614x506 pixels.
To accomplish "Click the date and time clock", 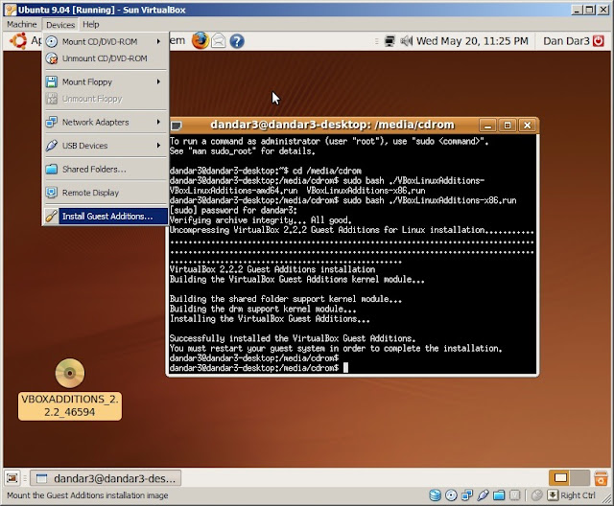I will (x=472, y=41).
